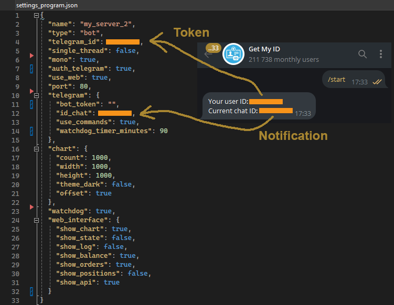Click the red gutter marker on line 5
Viewport: 394px width, 305px height.
[31, 55]
